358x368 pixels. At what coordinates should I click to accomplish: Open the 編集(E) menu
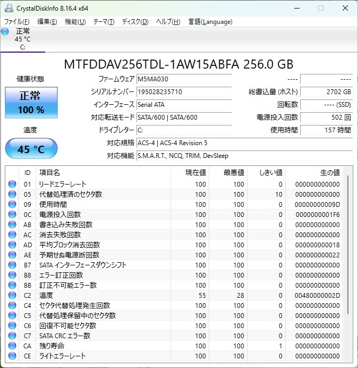47,22
